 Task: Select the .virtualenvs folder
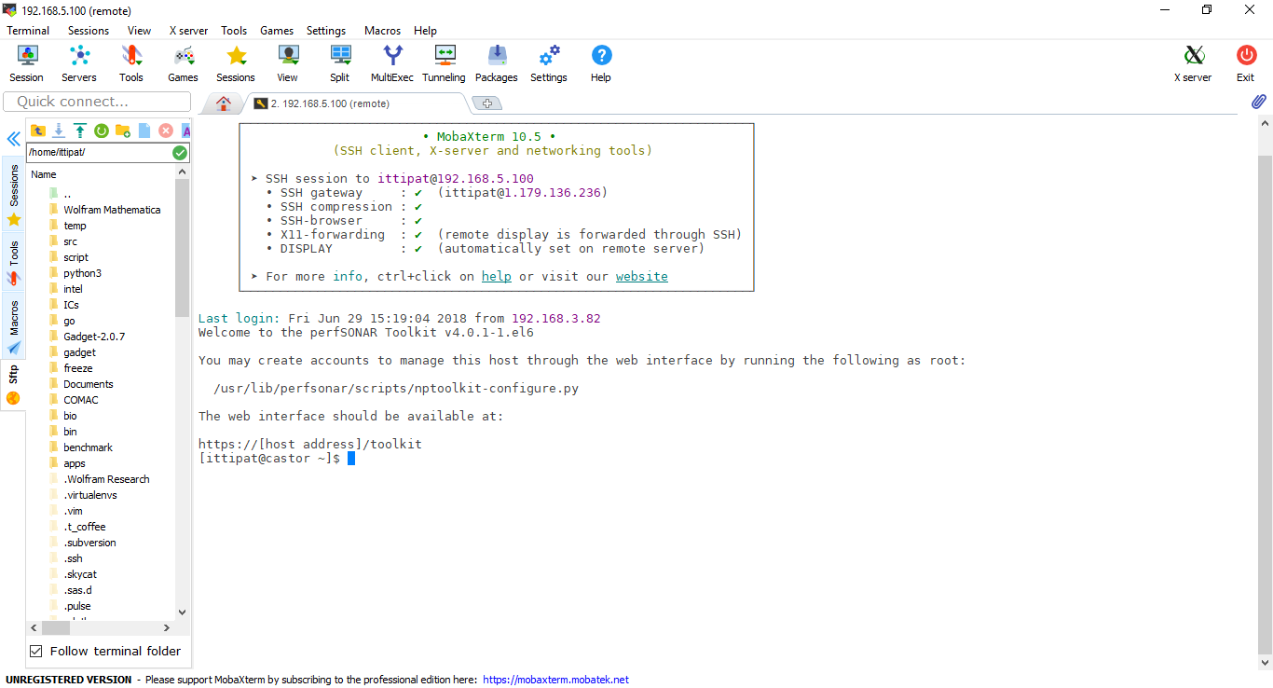coord(89,495)
